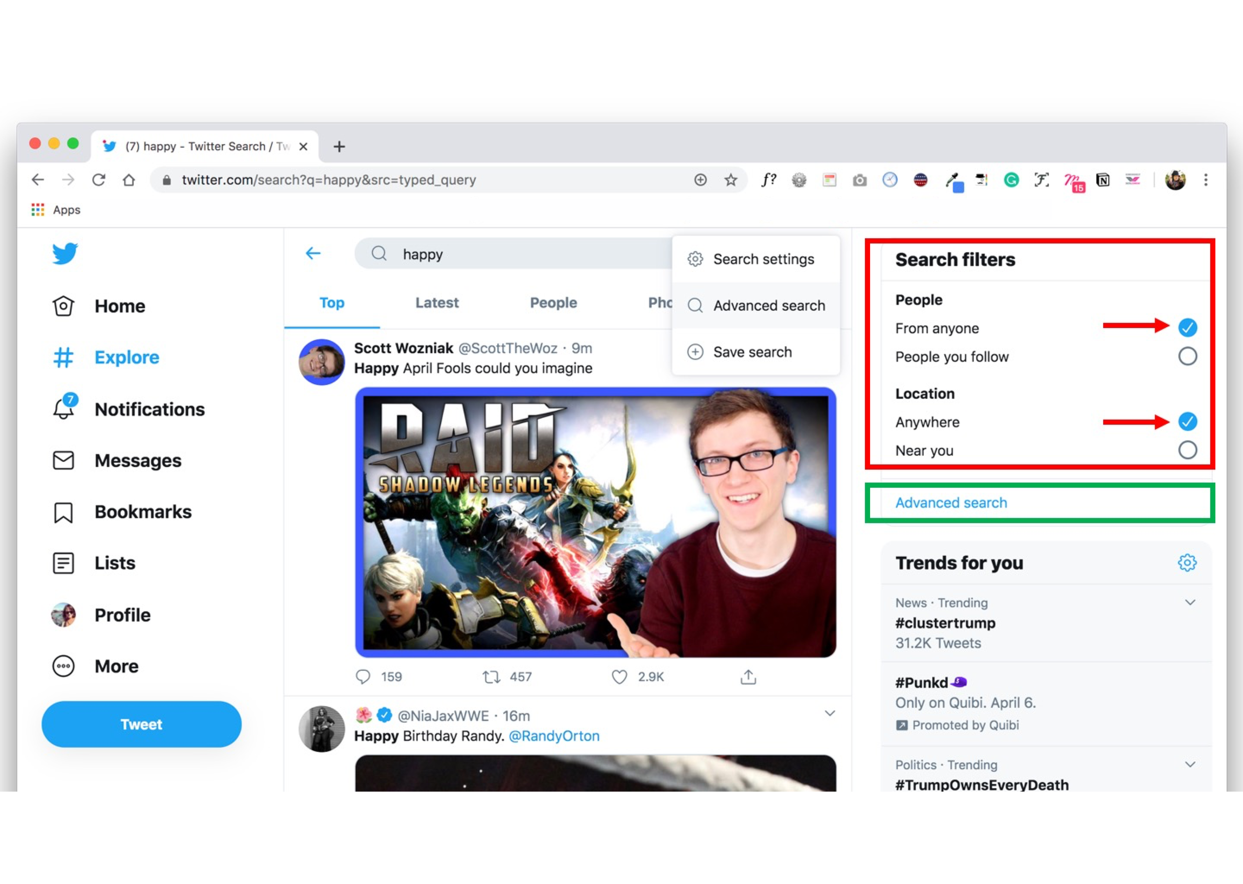Open the Notion web clipper extension

[x=1103, y=179]
